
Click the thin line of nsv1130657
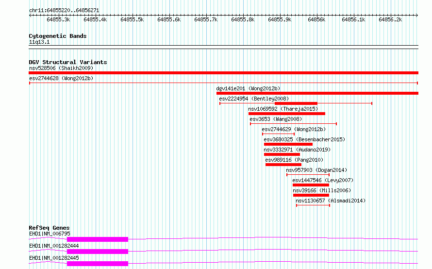313,205
